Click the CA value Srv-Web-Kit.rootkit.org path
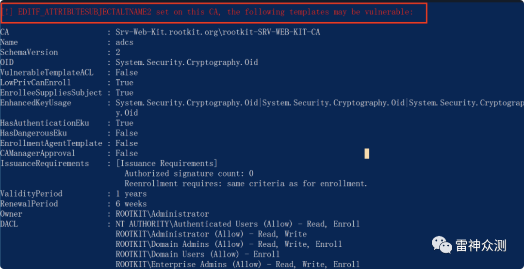Viewport: 524px width, 269px height. [x=218, y=33]
